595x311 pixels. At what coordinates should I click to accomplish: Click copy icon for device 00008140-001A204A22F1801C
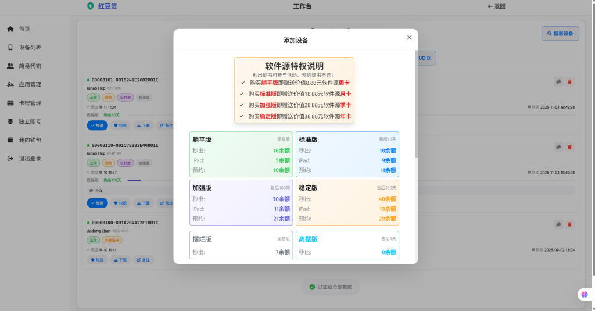[x=558, y=224]
